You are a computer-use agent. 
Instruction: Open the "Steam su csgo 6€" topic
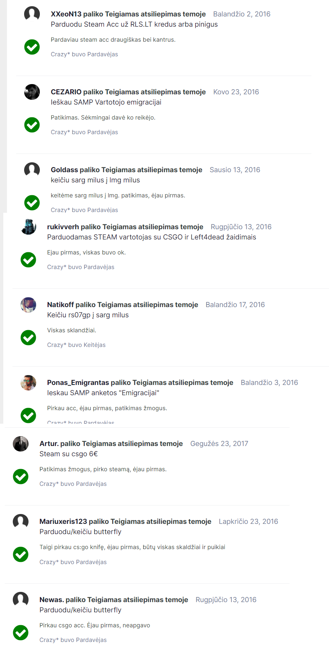click(x=68, y=454)
